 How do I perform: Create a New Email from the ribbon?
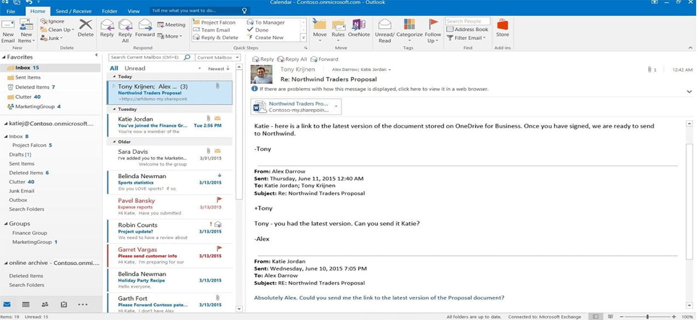8,31
